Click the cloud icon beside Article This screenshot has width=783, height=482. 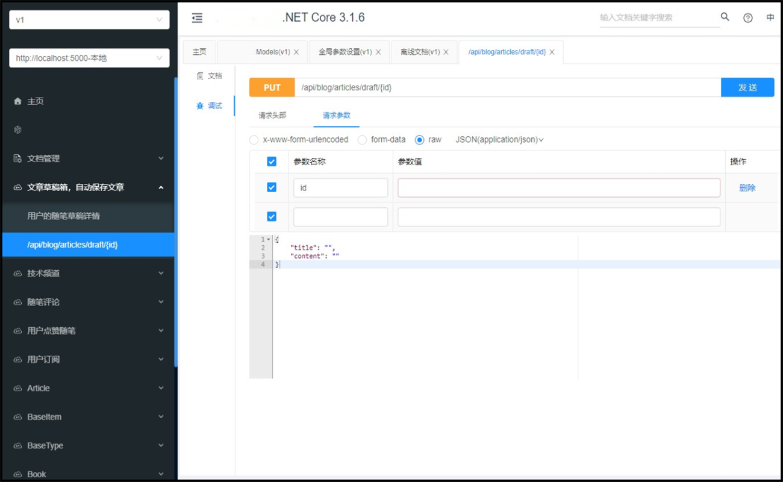[x=17, y=389]
